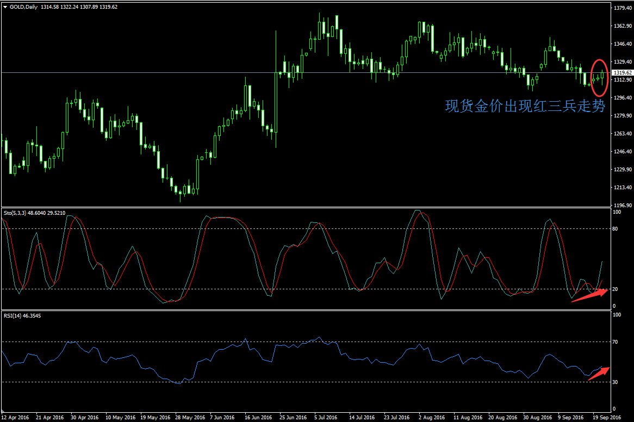Image resolution: width=634 pixels, height=422 pixels.
Task: Click the 1196.90 price scale label
Action: point(621,206)
